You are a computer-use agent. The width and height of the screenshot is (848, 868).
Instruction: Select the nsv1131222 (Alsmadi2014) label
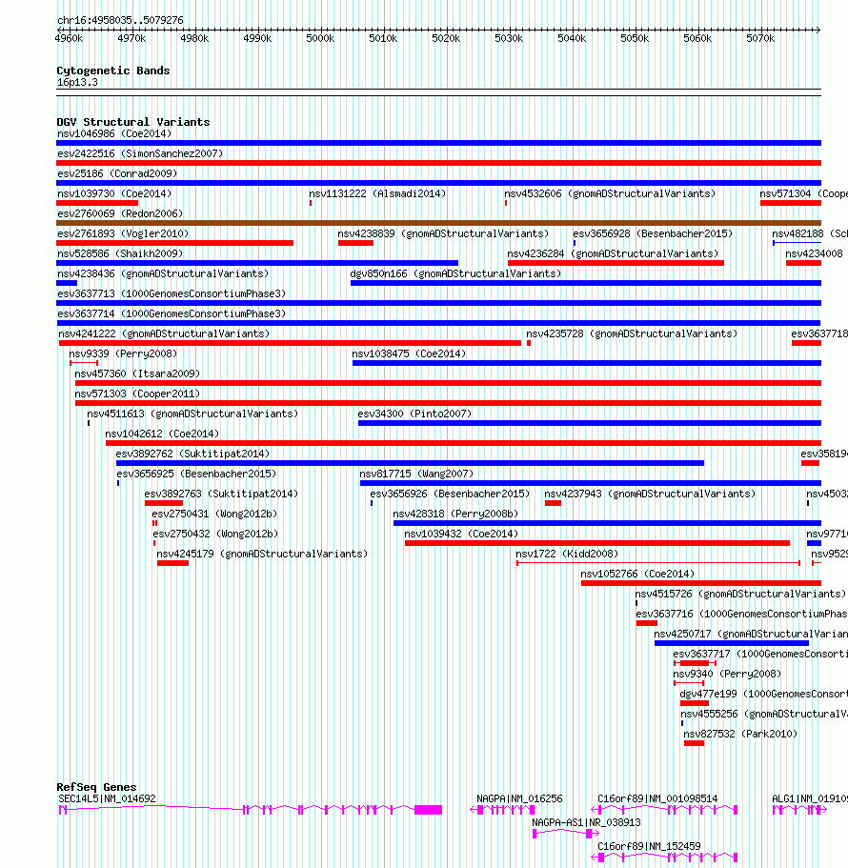(377, 193)
